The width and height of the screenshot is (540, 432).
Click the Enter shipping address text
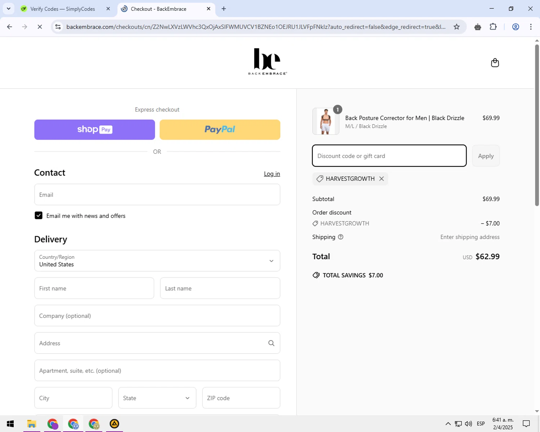tap(470, 237)
